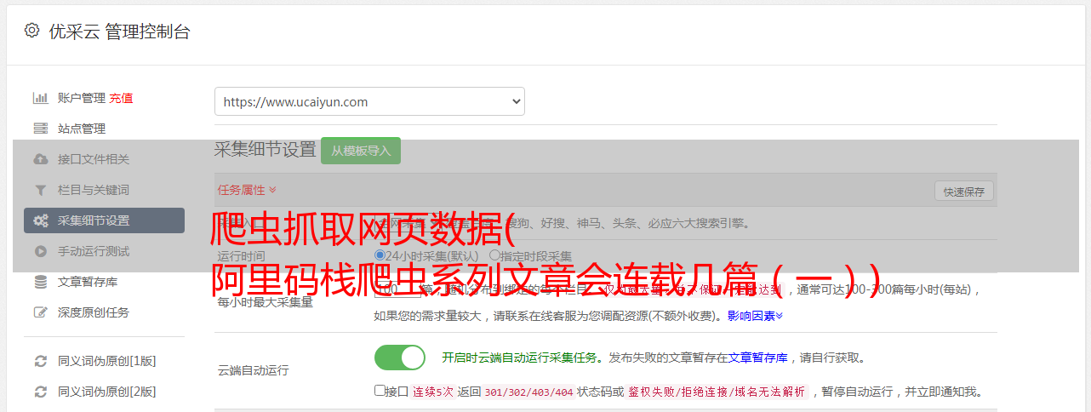The width and height of the screenshot is (1091, 412).
Task: Select the 24小时采集(默认) radio option
Action: (380, 255)
